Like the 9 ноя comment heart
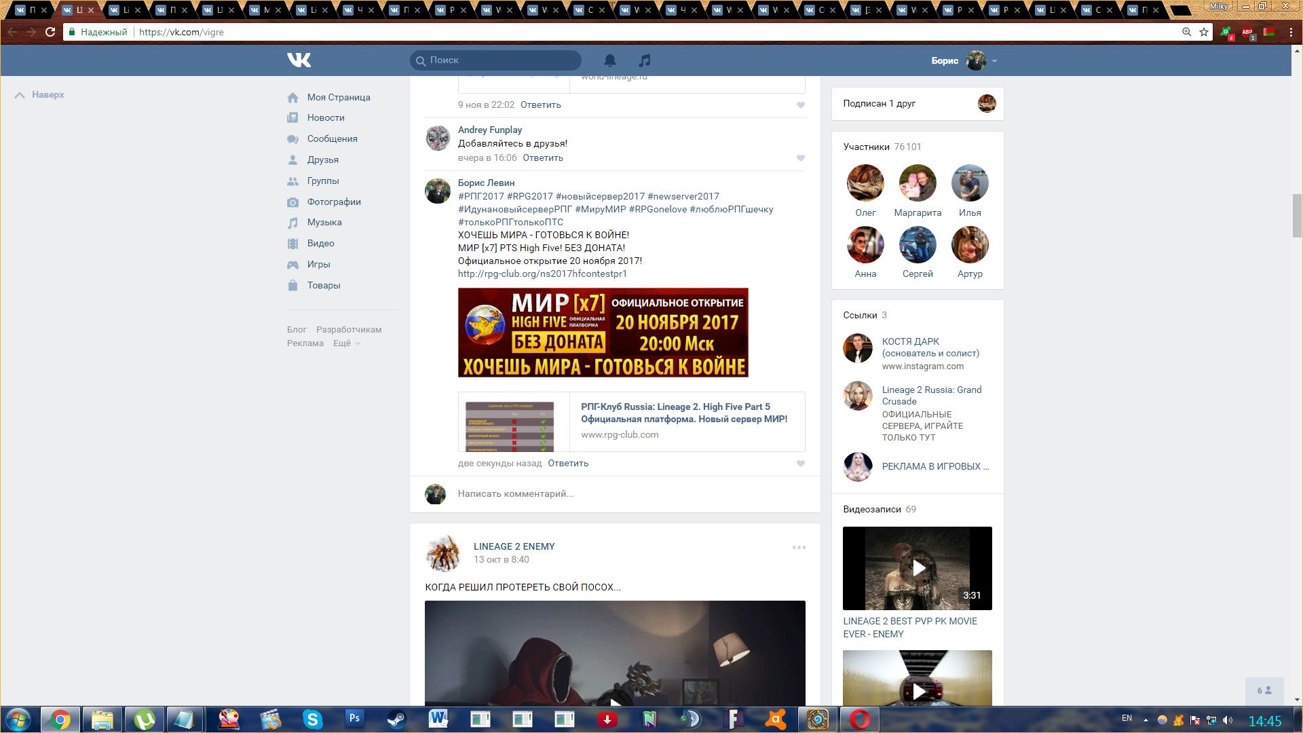 [x=800, y=105]
